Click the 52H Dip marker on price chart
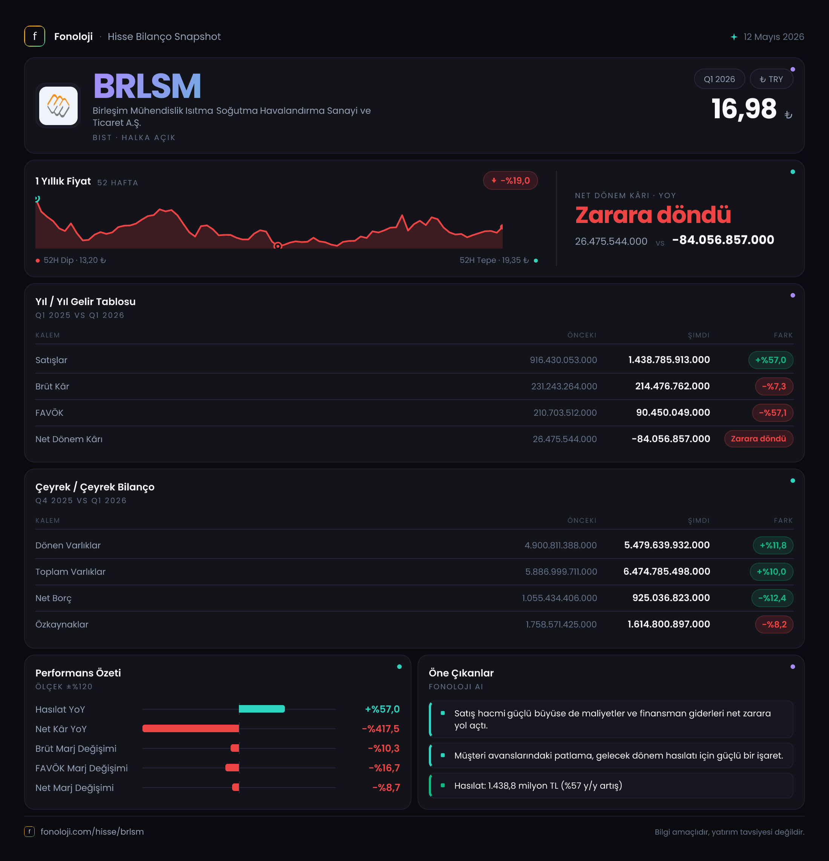829x861 pixels. point(277,246)
